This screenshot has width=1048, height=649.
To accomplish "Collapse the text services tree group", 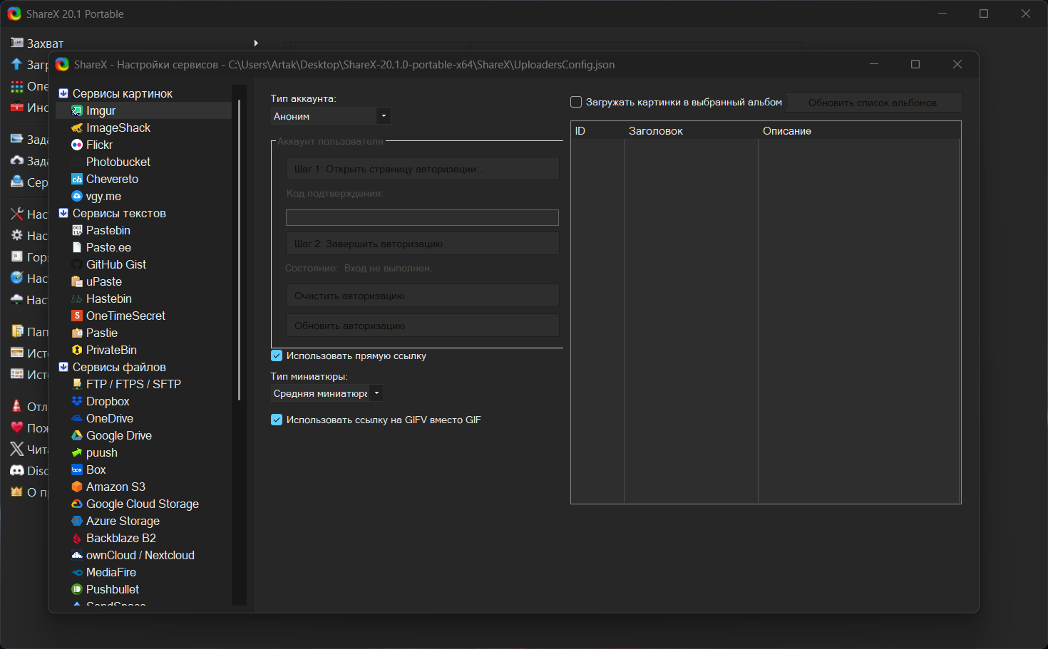I will pyautogui.click(x=63, y=213).
